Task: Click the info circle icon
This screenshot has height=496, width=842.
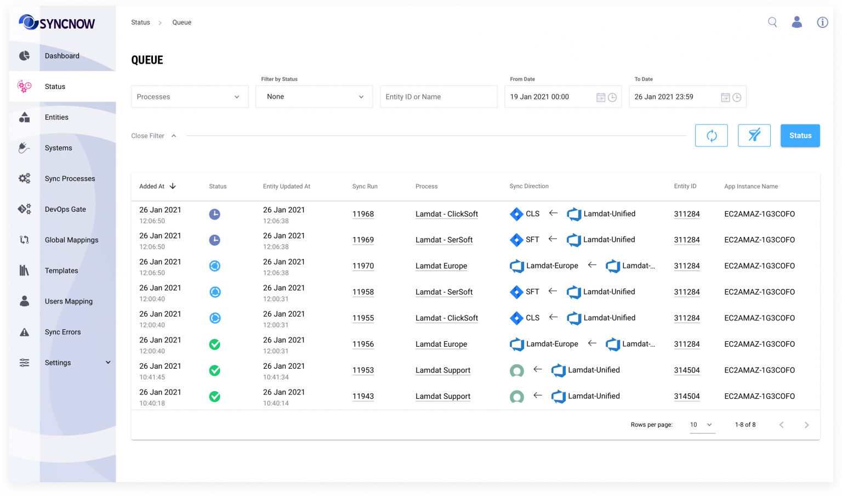Action: [x=822, y=22]
